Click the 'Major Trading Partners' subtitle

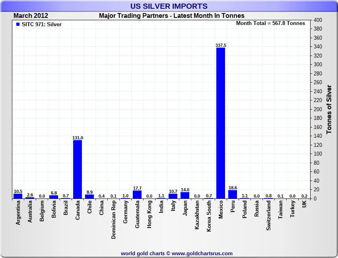(x=171, y=16)
